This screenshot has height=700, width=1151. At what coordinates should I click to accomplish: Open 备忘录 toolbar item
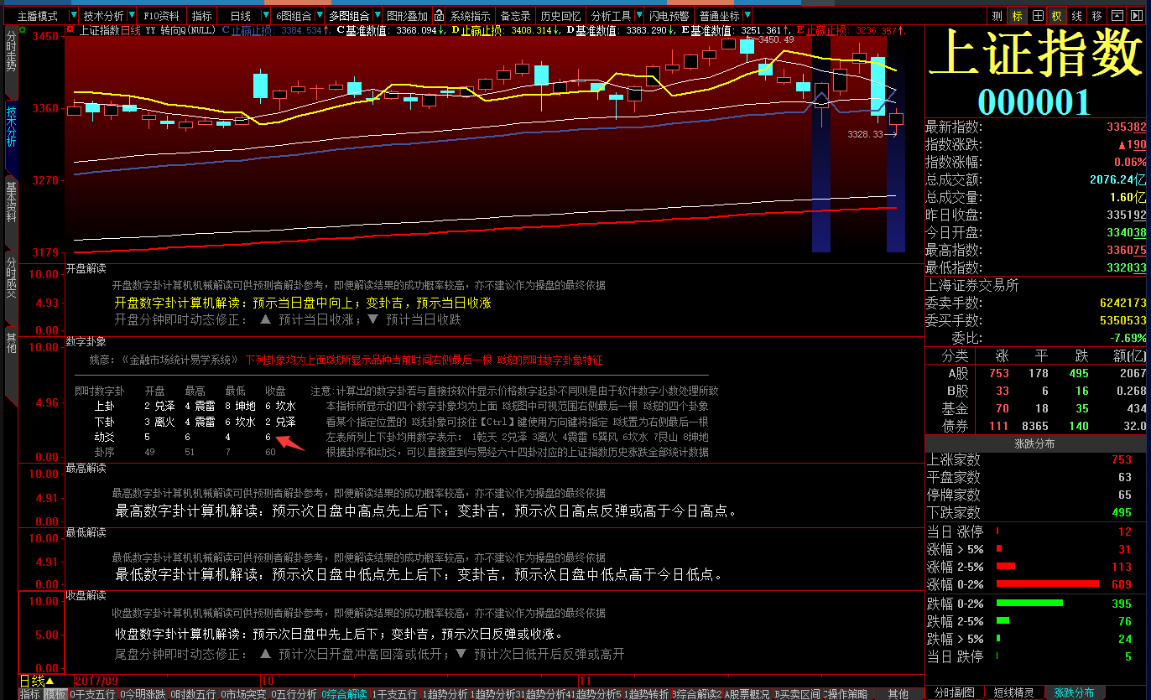coord(515,16)
